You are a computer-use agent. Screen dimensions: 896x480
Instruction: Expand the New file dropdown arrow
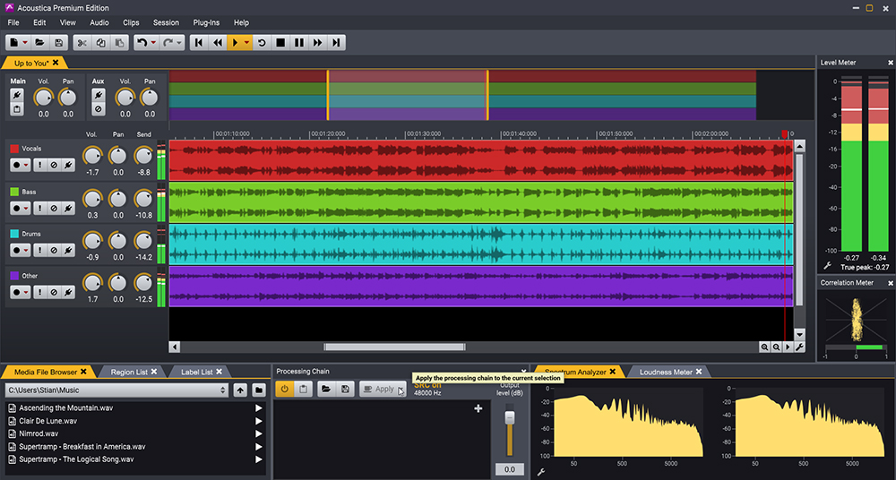point(25,42)
